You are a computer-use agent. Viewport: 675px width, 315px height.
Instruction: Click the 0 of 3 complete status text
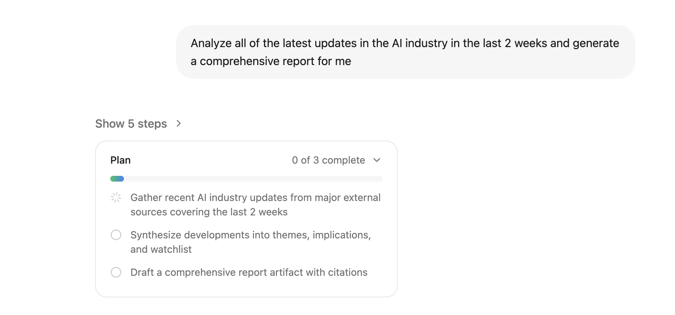[x=328, y=160]
